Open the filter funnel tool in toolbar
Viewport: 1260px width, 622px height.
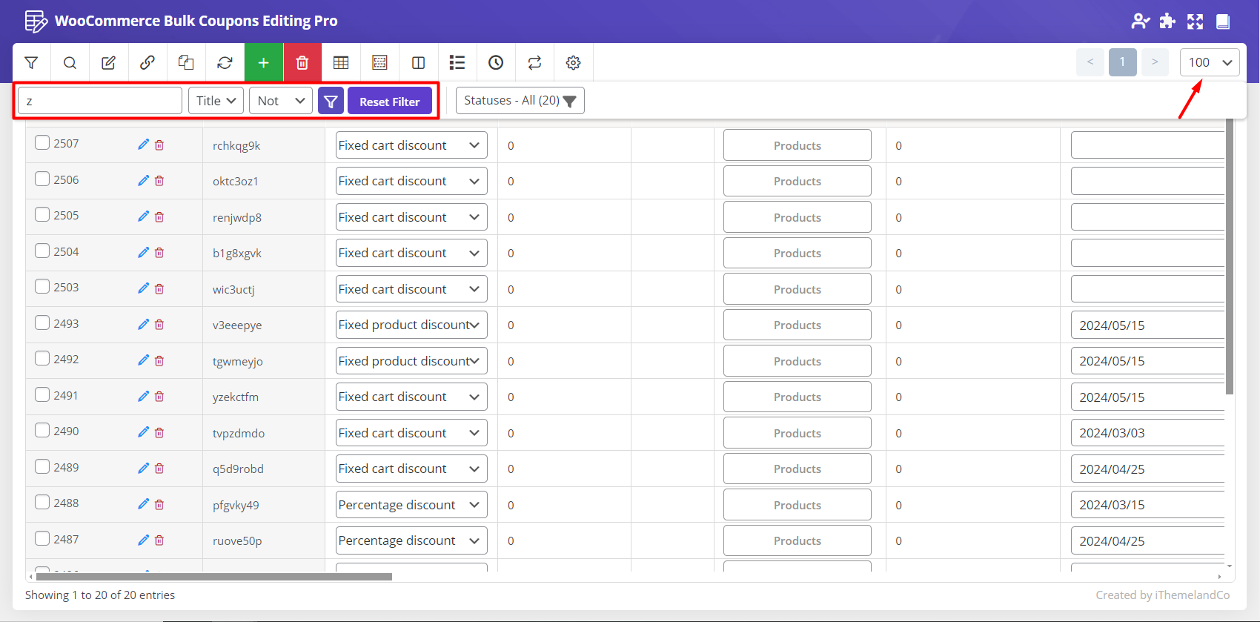click(31, 63)
